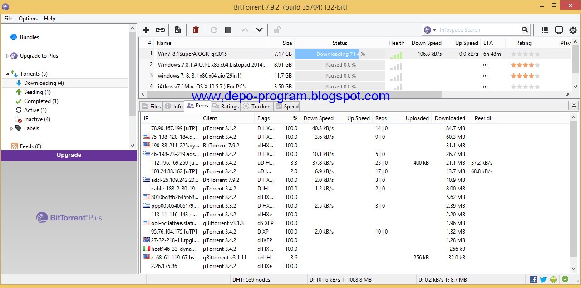
Task: Open the File menu
Action: pos(8,19)
